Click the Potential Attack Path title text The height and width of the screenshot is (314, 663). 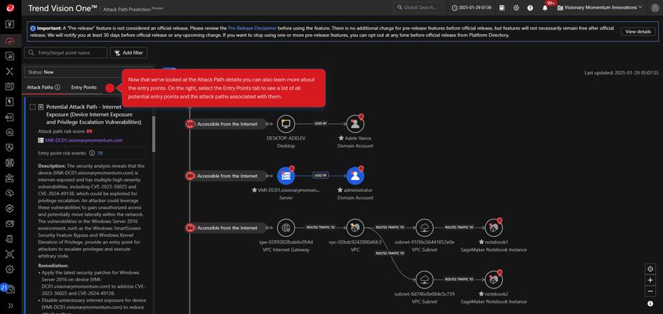point(93,114)
